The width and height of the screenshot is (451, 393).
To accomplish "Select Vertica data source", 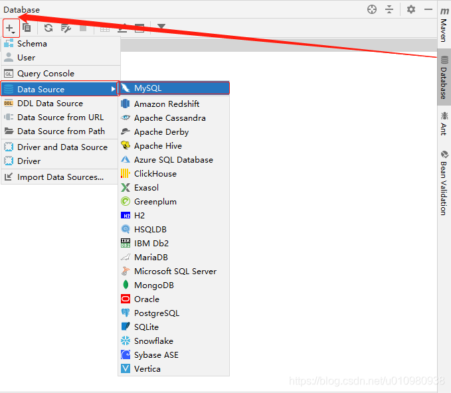I will (174, 369).
